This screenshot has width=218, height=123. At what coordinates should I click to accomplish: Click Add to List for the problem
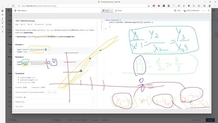click(x=39, y=24)
